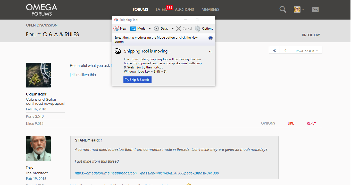Go to previous page arrow

coord(286,50)
